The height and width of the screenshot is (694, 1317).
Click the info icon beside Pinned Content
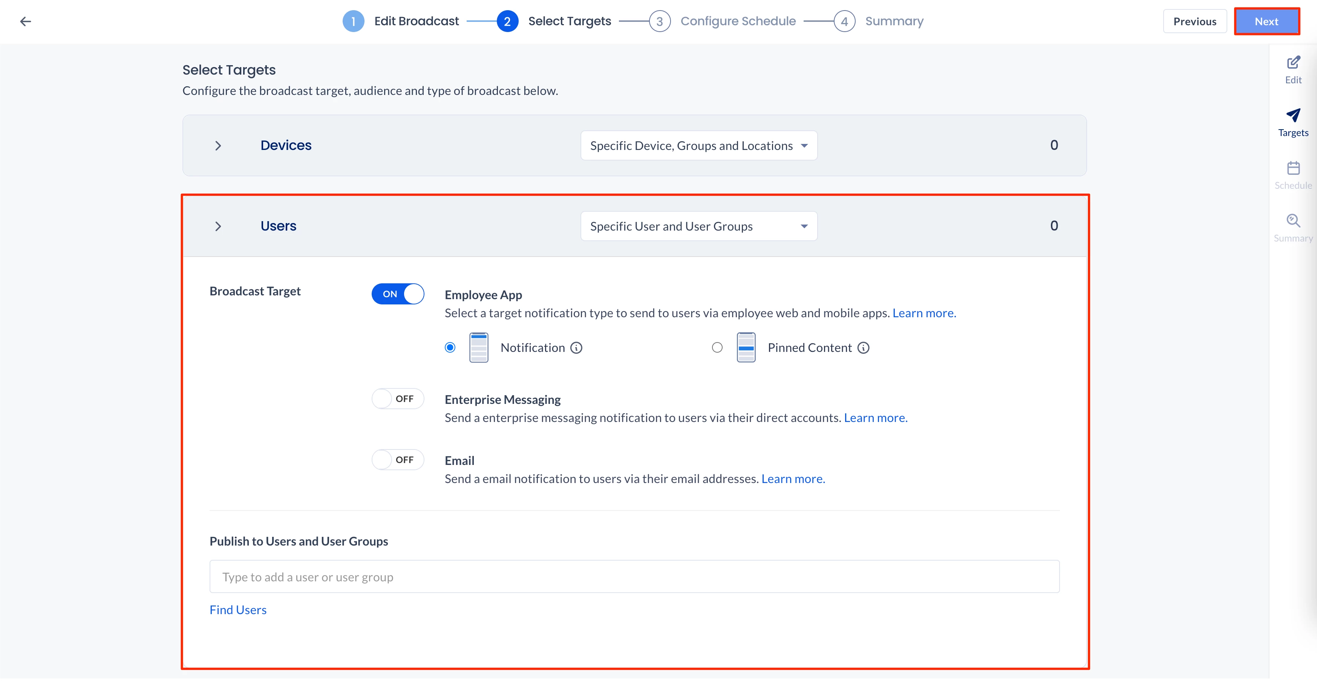coord(864,348)
